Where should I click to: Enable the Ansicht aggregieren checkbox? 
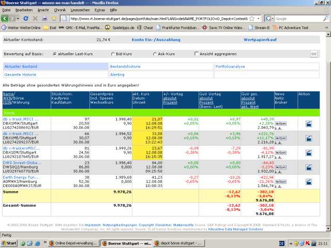[x=197, y=54]
